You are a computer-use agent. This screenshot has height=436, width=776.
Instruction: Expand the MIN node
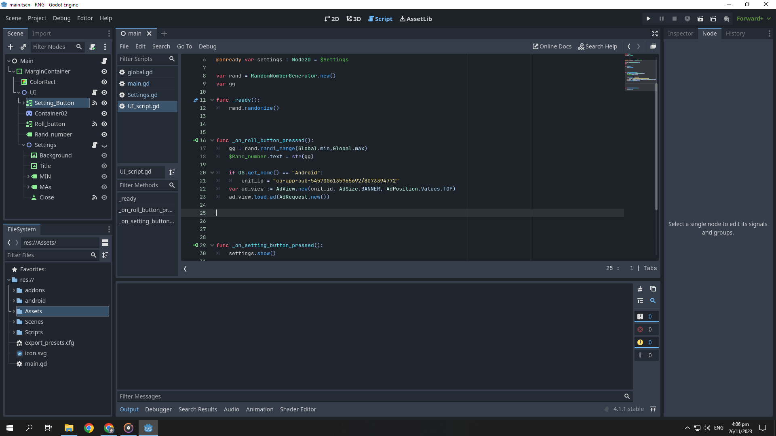[x=28, y=176]
